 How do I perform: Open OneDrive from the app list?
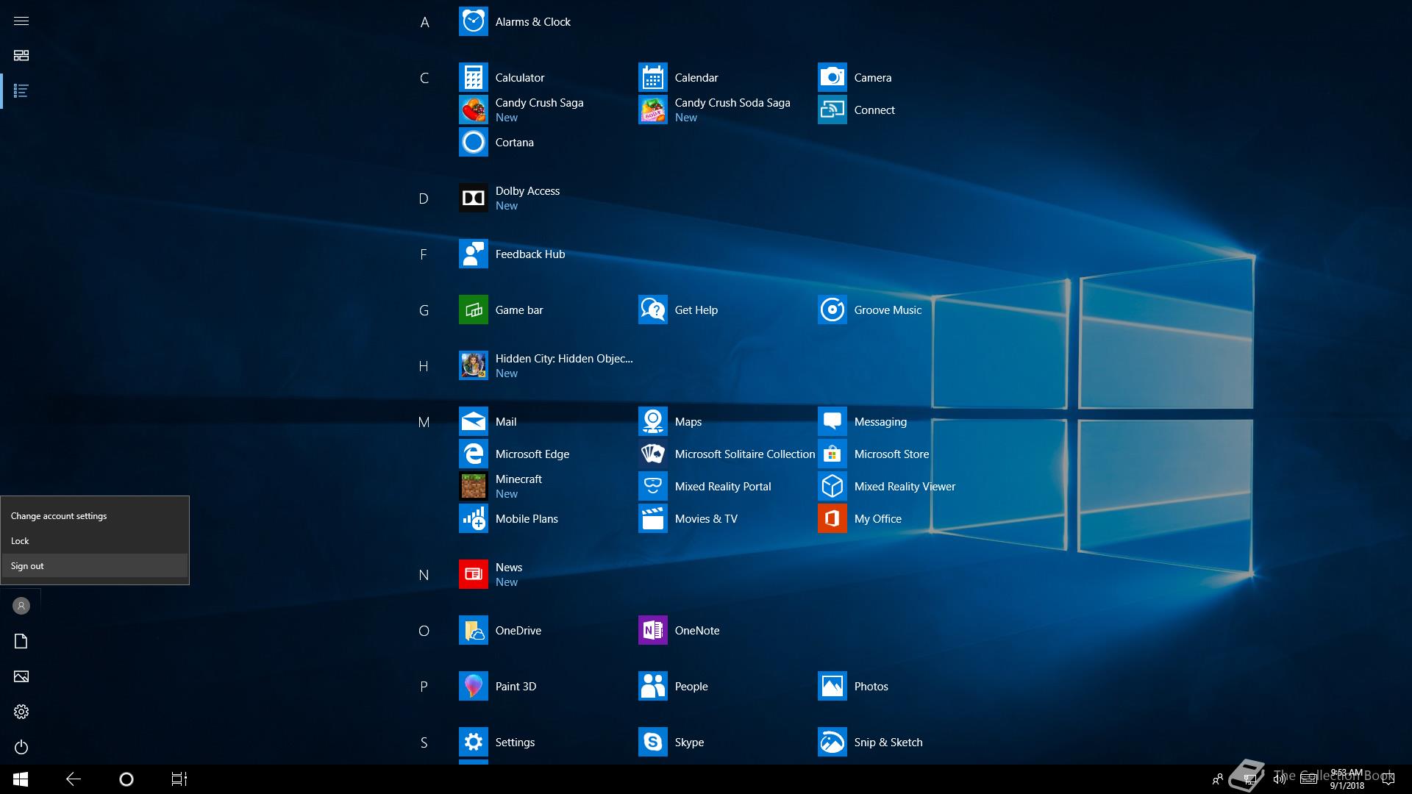(473, 631)
